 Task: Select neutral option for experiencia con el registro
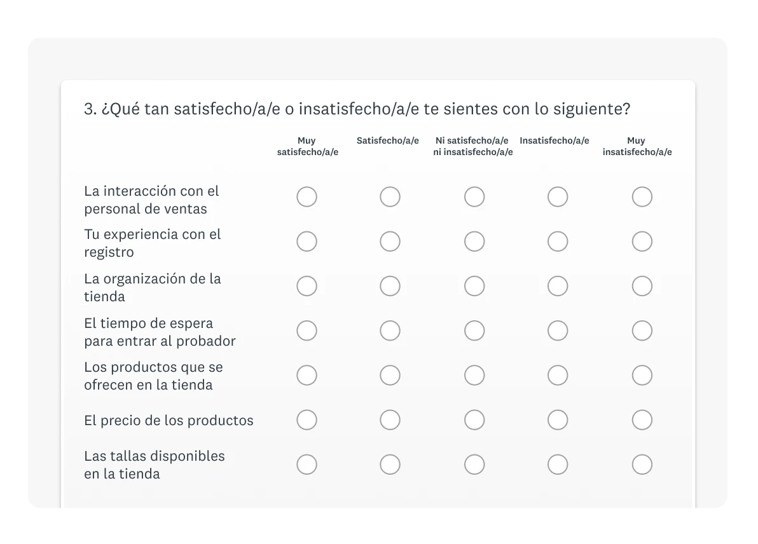(x=474, y=241)
